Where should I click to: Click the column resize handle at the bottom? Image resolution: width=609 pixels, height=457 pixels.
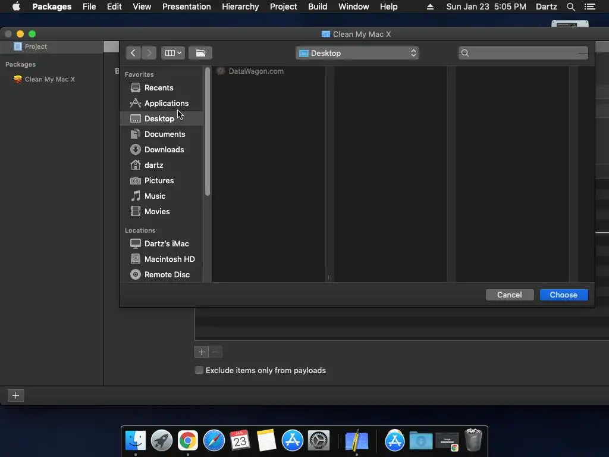[329, 277]
